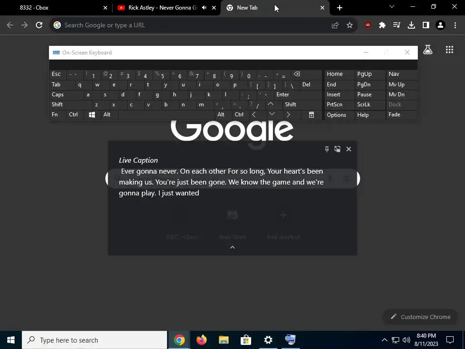Toggle the Chrome side panel icon
Image resolution: width=465 pixels, height=349 pixels.
pos(426,25)
